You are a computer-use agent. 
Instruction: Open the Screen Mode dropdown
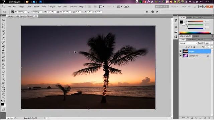tap(127, 7)
